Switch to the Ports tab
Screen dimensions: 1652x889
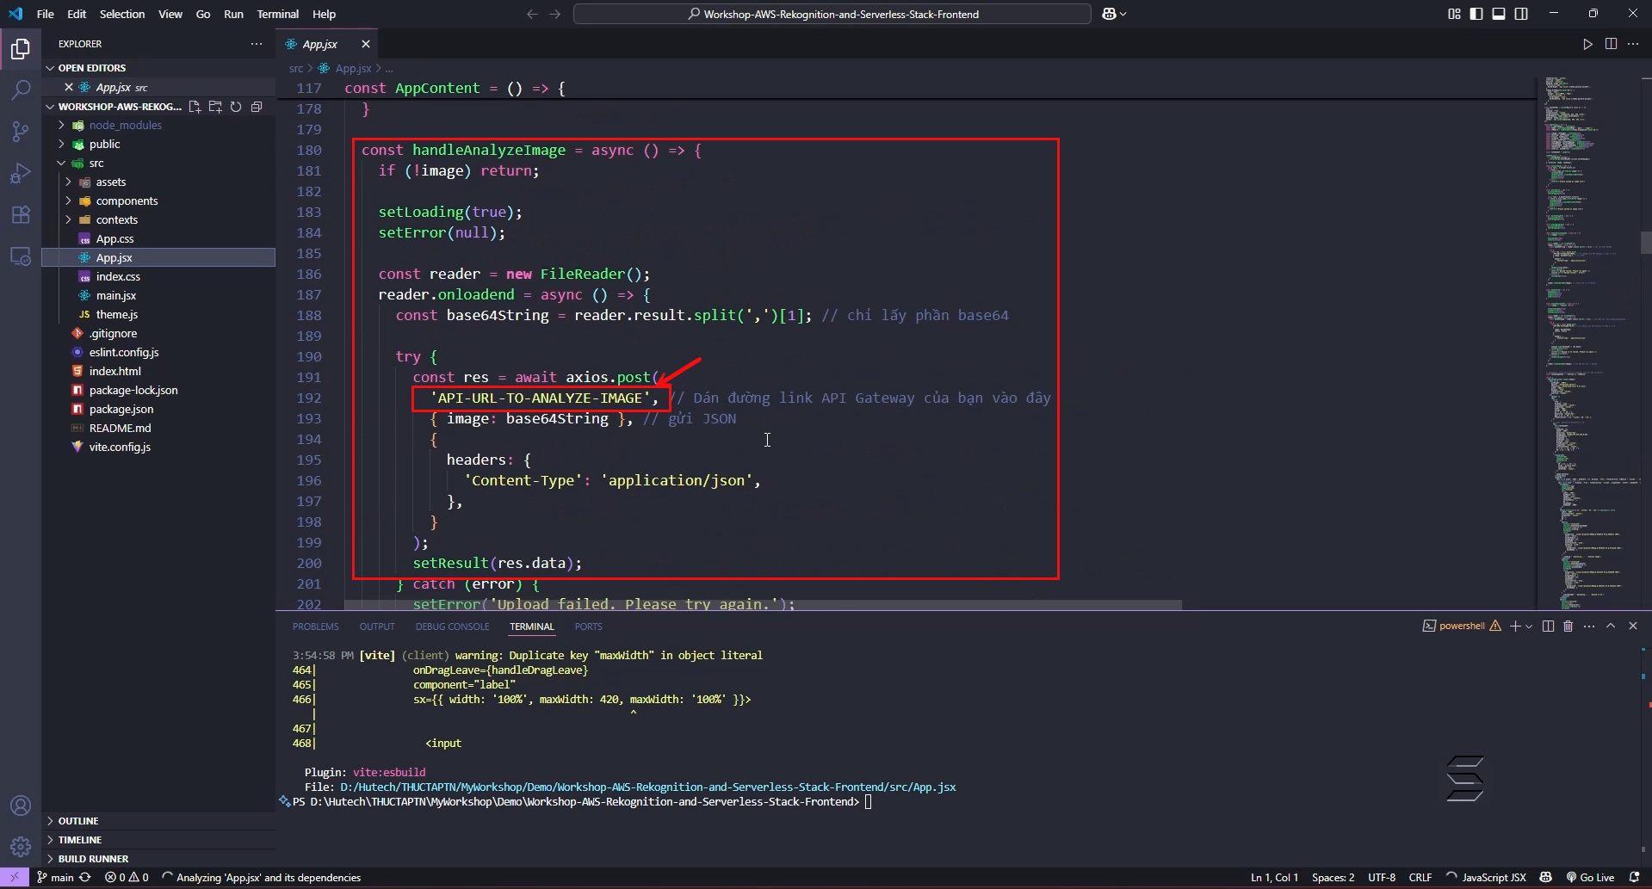click(x=588, y=627)
